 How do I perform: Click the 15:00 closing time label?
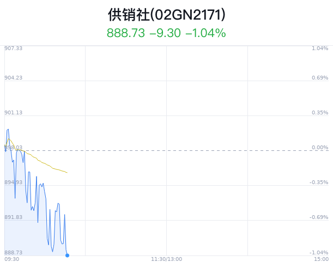322,259
